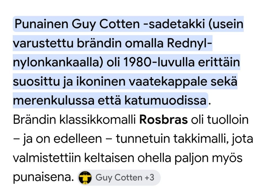The height and width of the screenshot is (196, 270).
Task: Click the Guy Cotten source icon
Action: (85, 177)
